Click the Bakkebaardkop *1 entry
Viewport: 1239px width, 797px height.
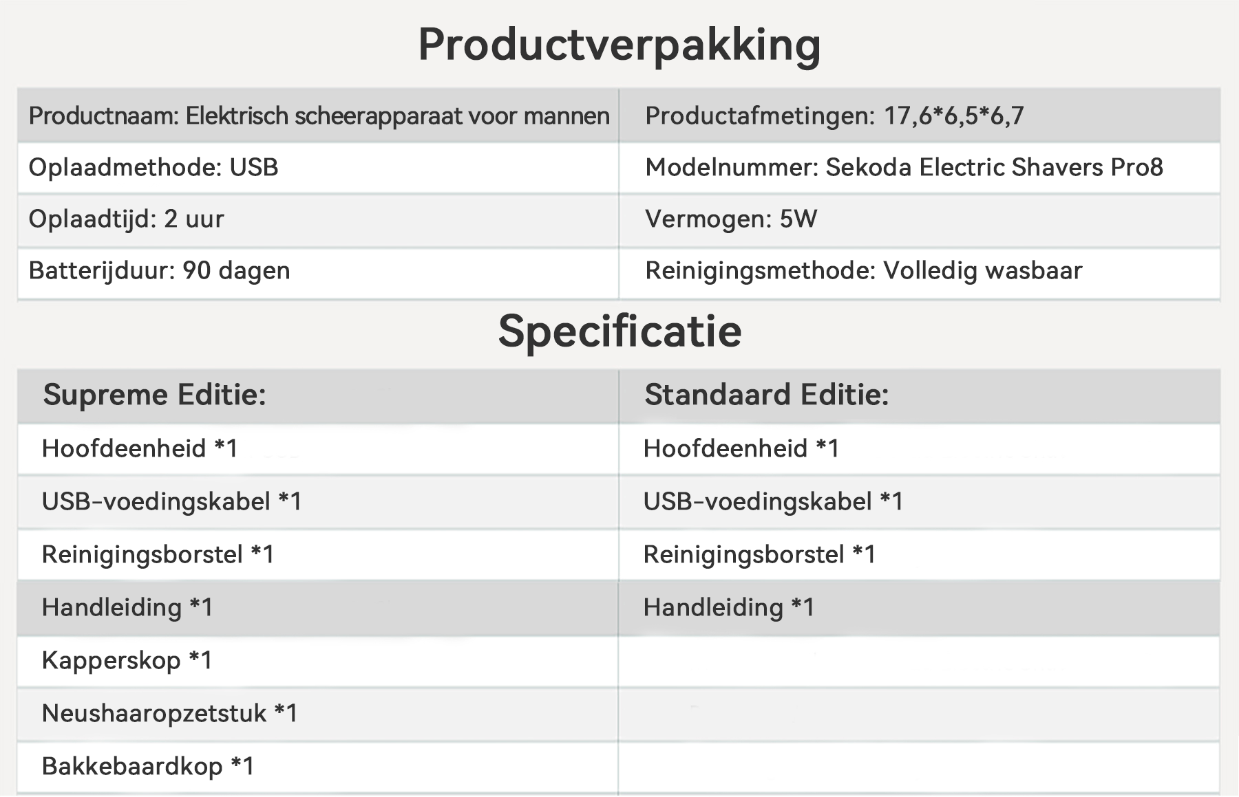coord(148,767)
